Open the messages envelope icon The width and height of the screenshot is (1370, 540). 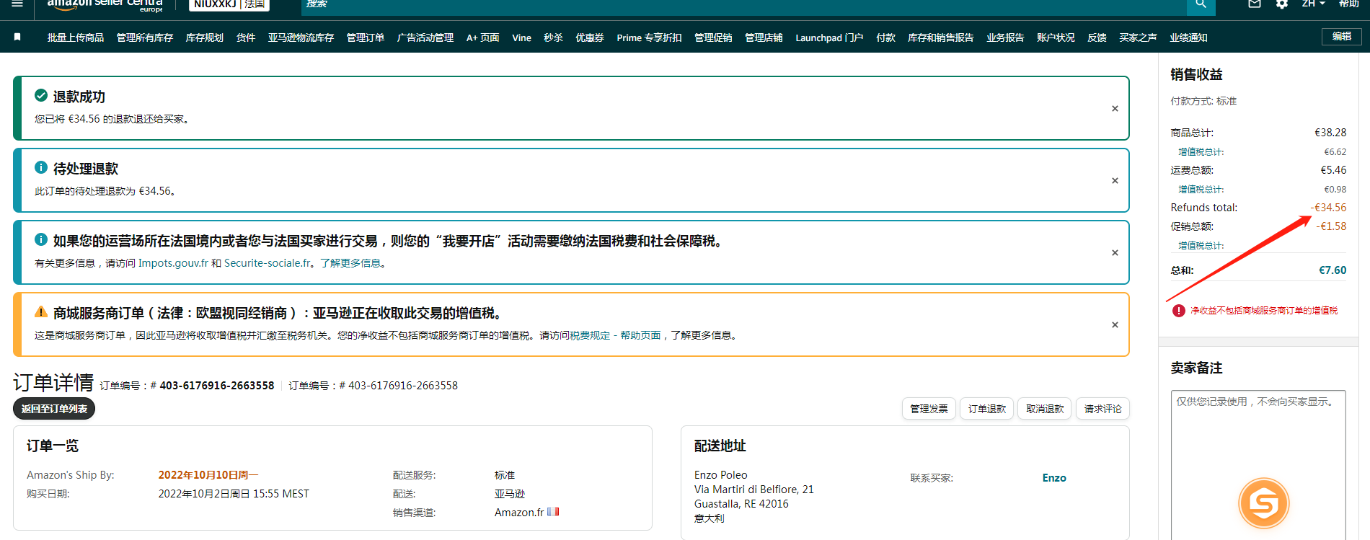(x=1255, y=4)
